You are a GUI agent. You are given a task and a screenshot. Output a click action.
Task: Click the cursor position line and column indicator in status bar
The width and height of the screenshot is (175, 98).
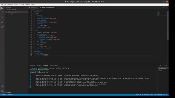click(x=139, y=95)
